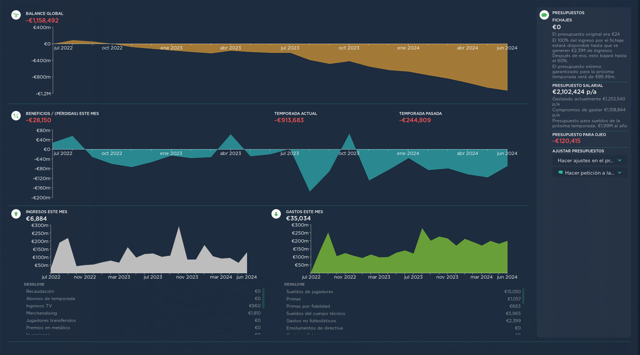Click the Emolumentos de directiva row
This screenshot has width=640, height=355.
point(404,328)
